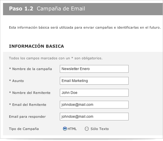Click the Email para responder input field
Screen dimensions: 163x141
(94, 117)
